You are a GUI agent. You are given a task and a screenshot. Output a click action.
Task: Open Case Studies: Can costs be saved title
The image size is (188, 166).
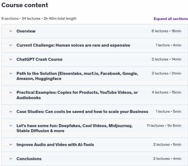click(82, 111)
